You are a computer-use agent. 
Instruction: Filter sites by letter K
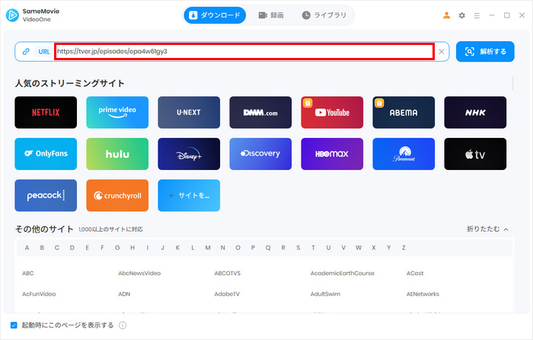pyautogui.click(x=177, y=248)
